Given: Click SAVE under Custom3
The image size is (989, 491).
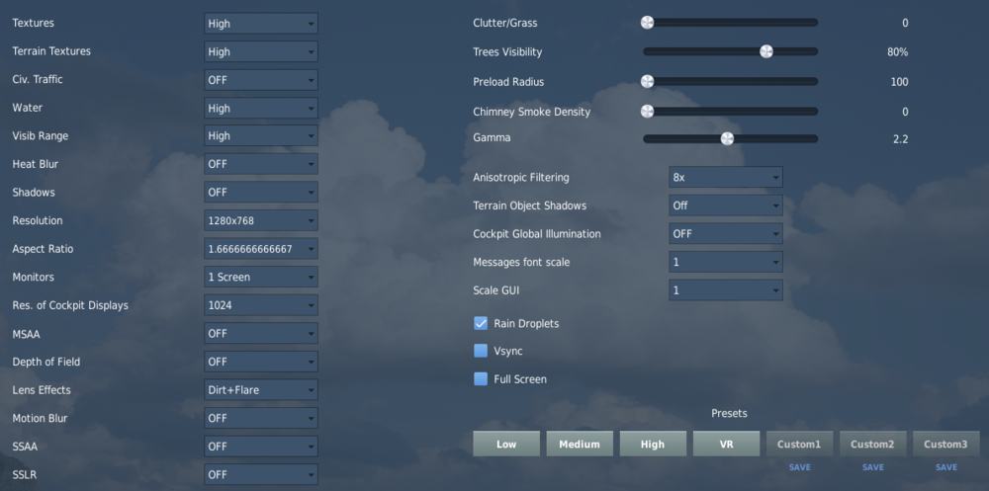Looking at the screenshot, I should 946,467.
